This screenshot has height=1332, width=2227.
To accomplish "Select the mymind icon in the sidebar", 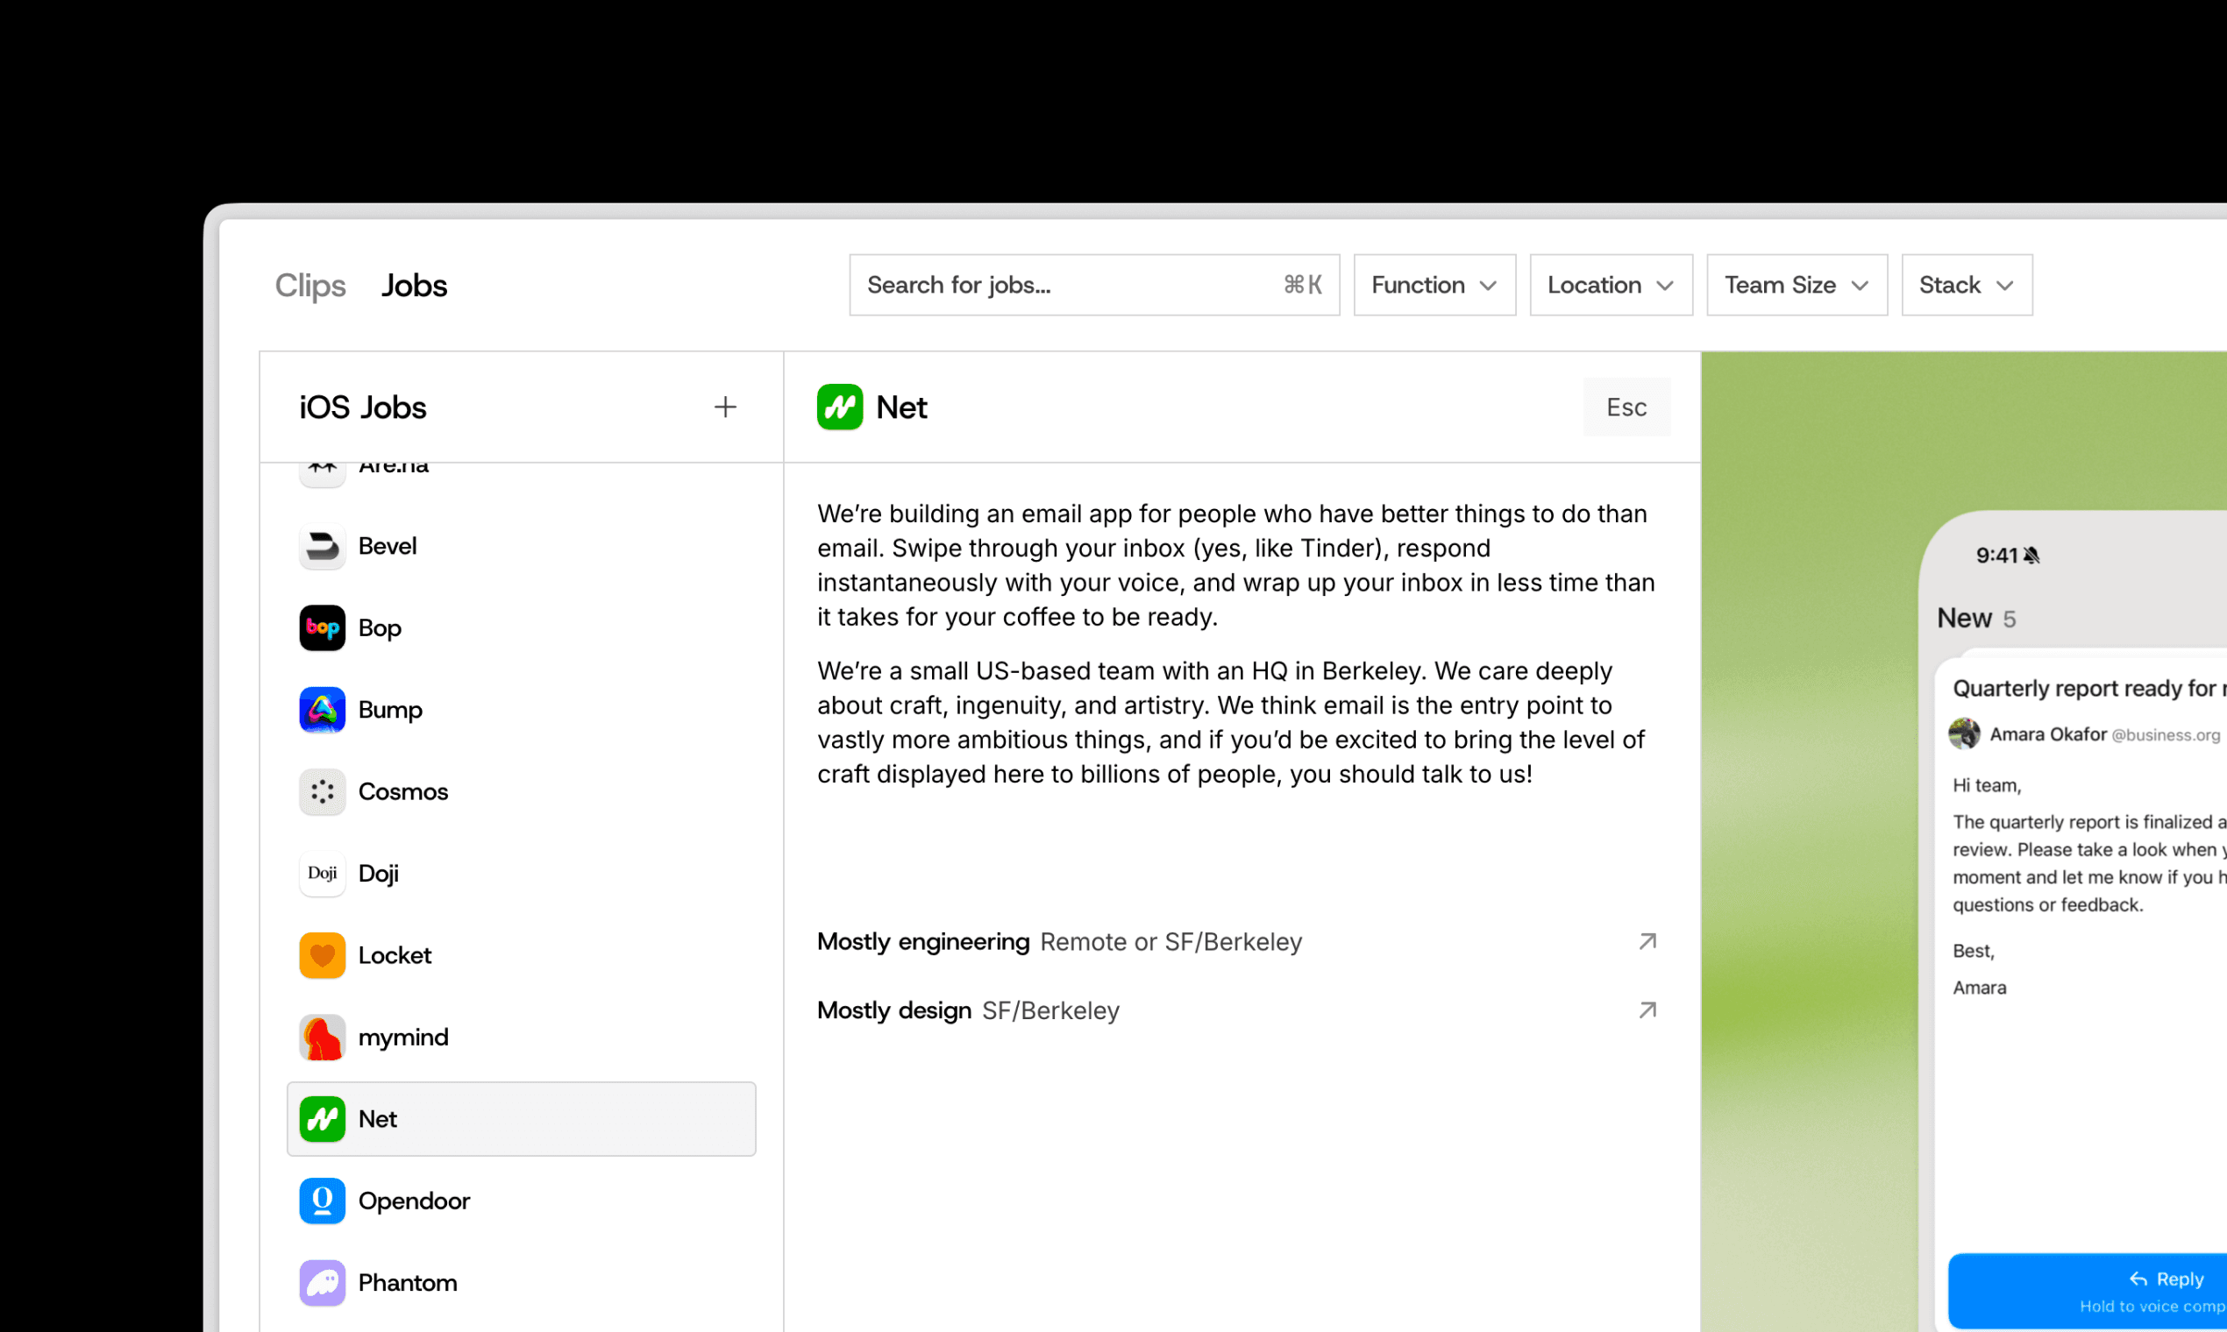I will (322, 1037).
